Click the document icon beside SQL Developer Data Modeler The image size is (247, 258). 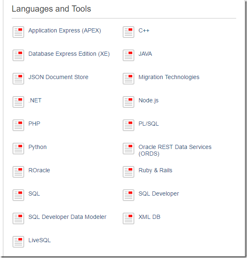18,218
